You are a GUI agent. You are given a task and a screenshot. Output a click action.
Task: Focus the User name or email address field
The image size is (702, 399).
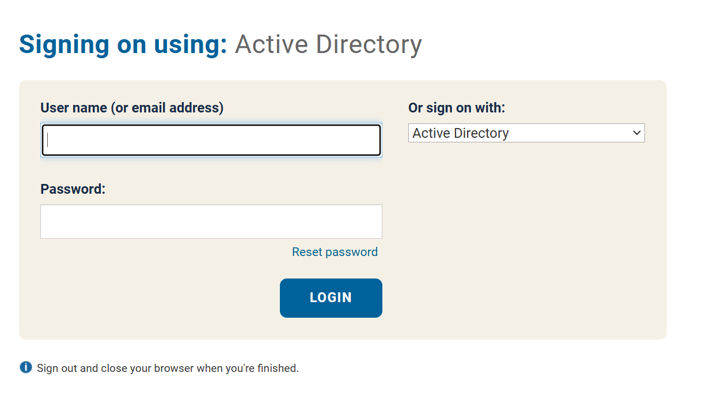211,140
